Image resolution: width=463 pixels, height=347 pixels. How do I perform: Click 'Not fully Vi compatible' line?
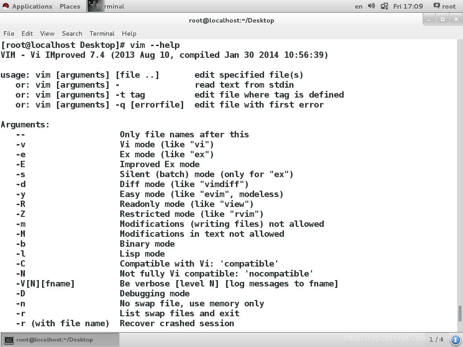click(x=217, y=273)
